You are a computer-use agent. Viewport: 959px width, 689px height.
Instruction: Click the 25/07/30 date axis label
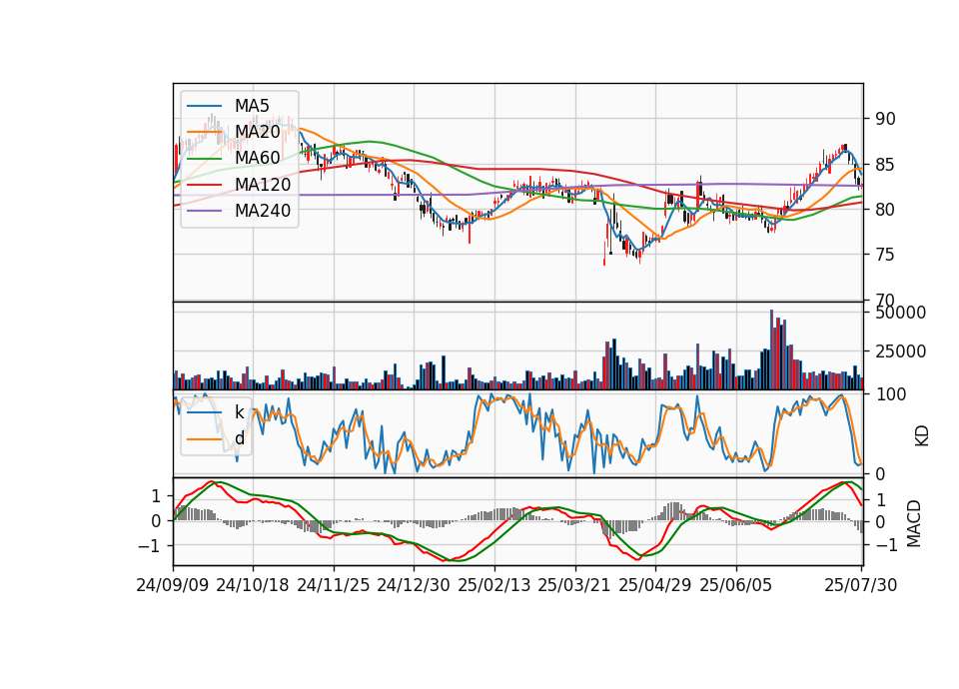(861, 585)
